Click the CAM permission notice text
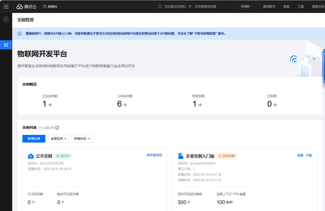Viewport: 325px width, 211px height. tap(126, 34)
